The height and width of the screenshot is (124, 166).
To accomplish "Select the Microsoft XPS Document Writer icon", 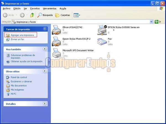I will 57,53.
